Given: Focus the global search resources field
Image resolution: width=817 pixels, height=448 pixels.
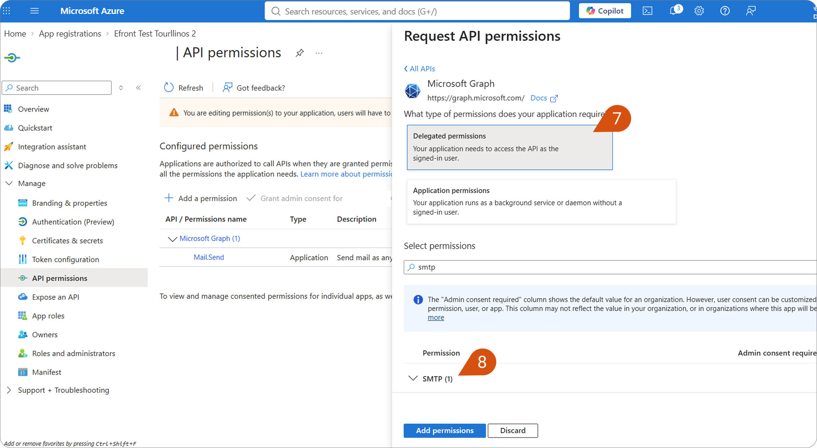Looking at the screenshot, I should (x=417, y=11).
